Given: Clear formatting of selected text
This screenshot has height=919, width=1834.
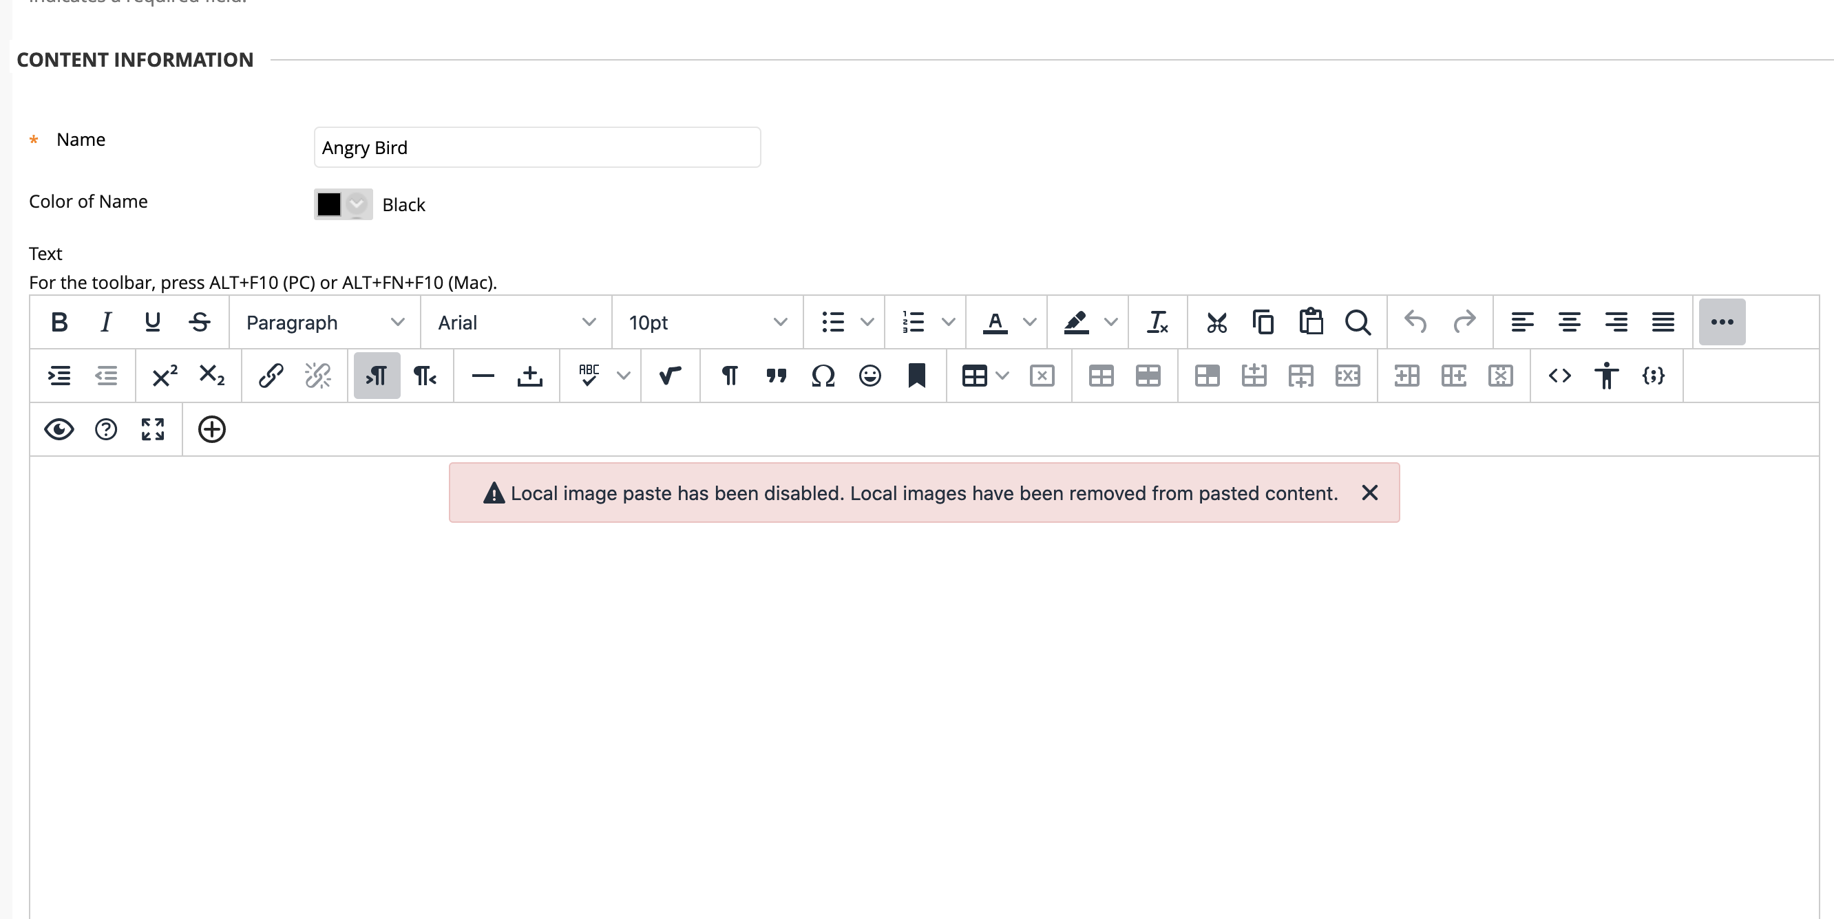Looking at the screenshot, I should [x=1158, y=322].
